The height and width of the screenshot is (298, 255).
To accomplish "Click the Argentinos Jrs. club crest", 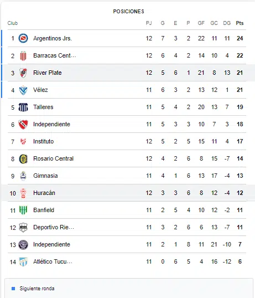I will coord(23,38).
